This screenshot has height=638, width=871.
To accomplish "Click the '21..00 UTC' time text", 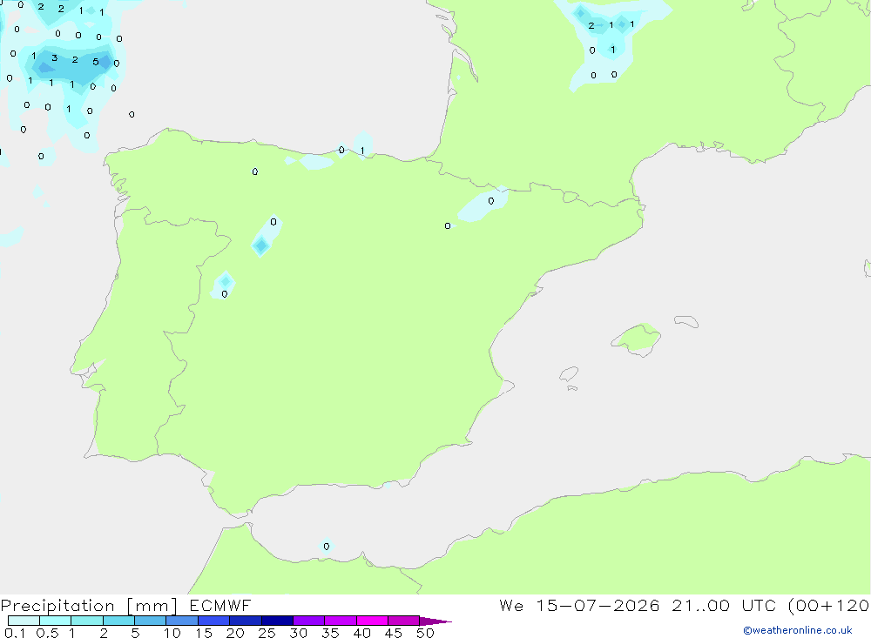I will pos(724,605).
